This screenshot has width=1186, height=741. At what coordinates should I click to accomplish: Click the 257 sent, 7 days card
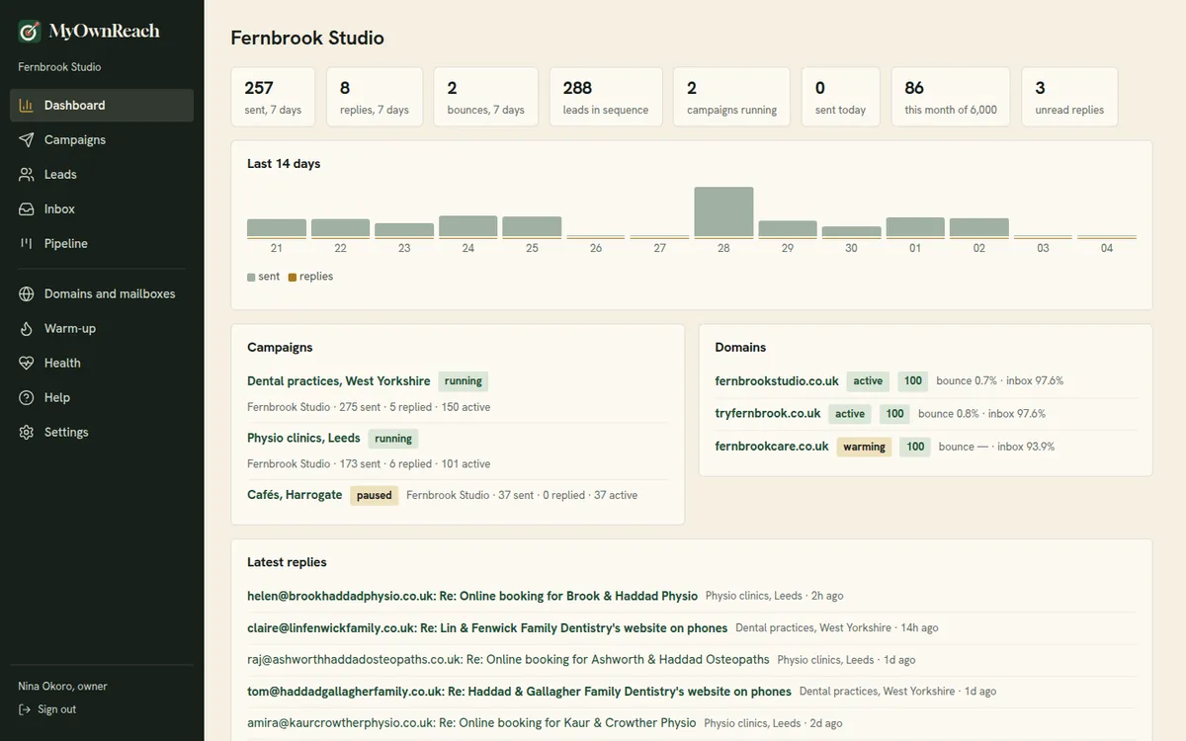click(273, 97)
